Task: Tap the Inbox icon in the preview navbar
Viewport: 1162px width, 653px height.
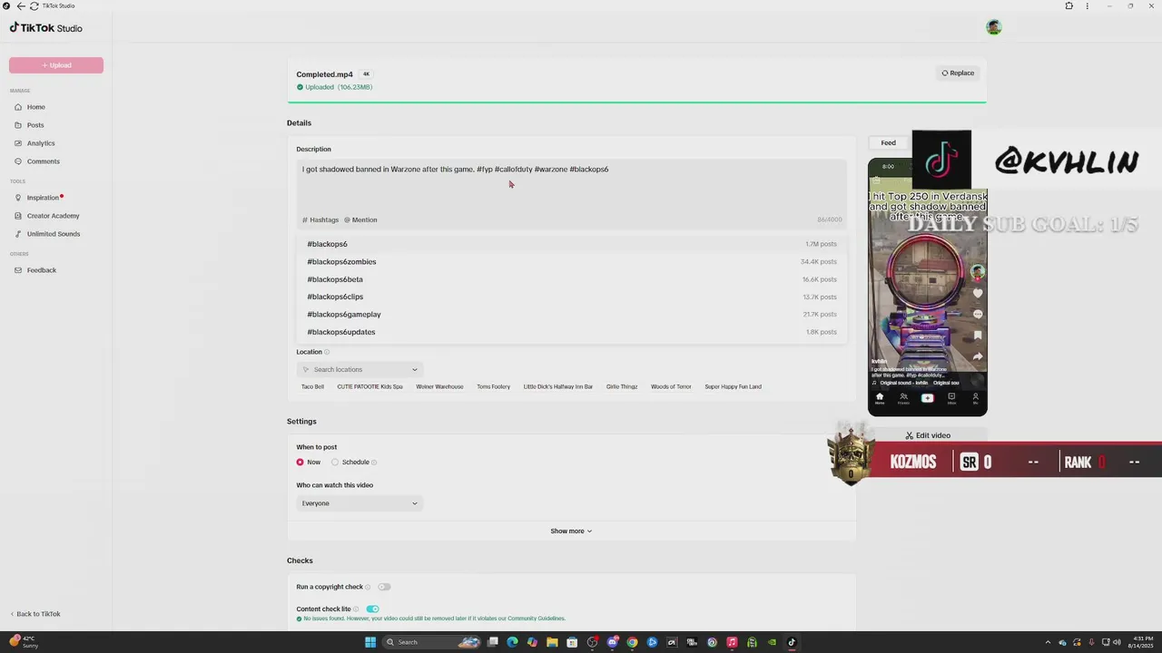Action: coord(951,397)
